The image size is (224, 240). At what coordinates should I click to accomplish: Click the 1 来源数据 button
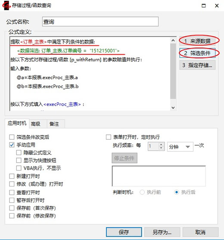(x=197, y=41)
